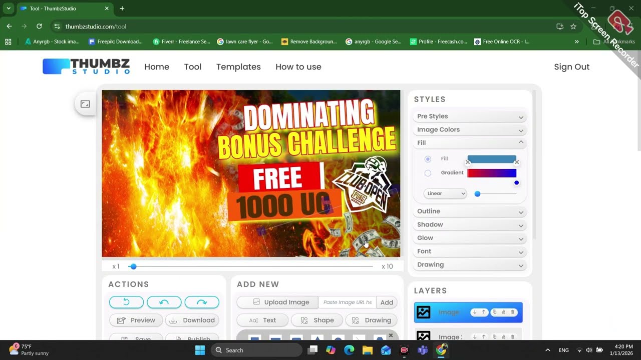Open Copilot from the taskbar
Screen dimensions: 641x360
click(331, 350)
